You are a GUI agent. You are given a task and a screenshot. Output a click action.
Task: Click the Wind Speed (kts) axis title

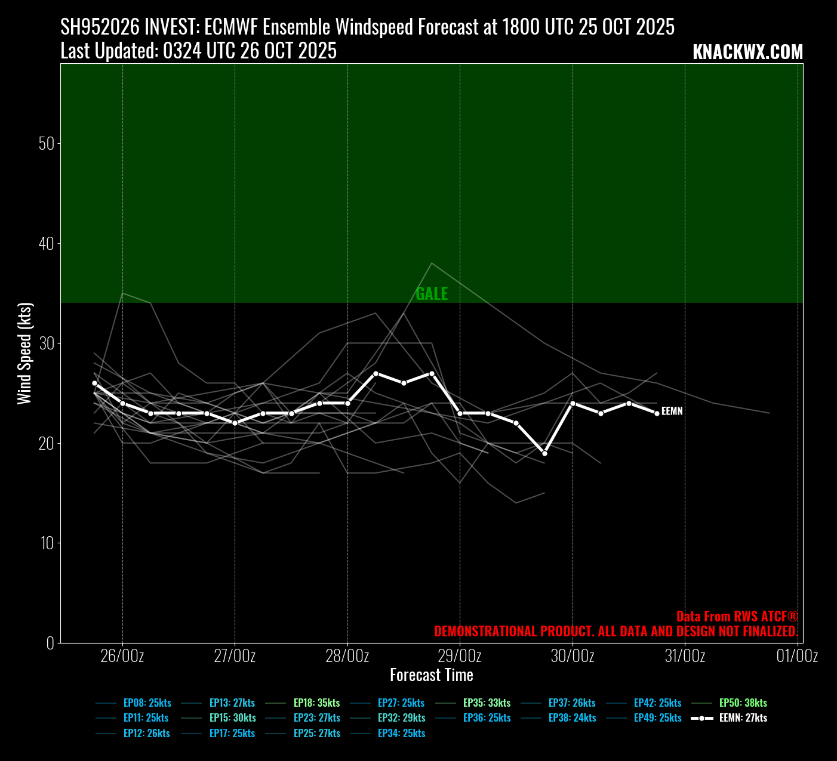pos(24,354)
